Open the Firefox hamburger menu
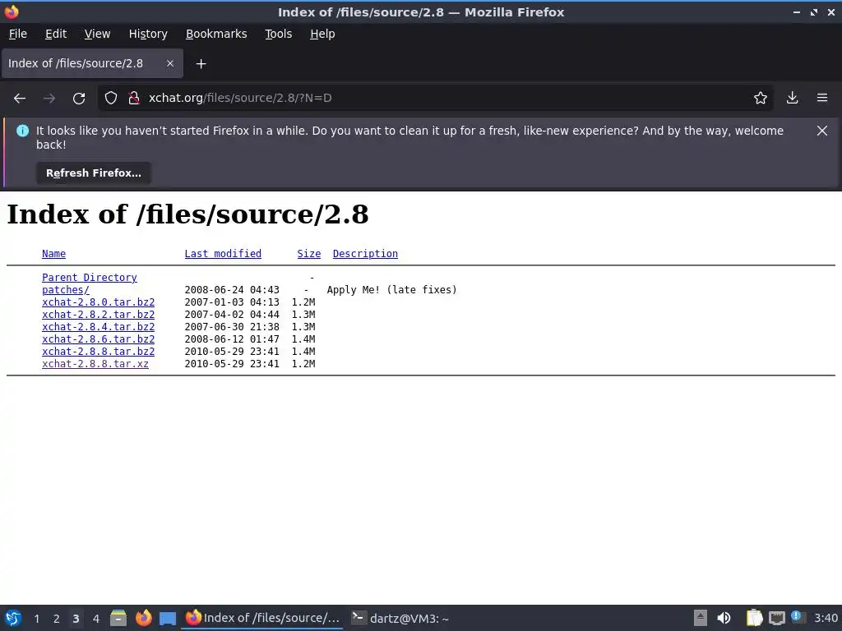Viewport: 842px width, 631px height. pyautogui.click(x=822, y=98)
